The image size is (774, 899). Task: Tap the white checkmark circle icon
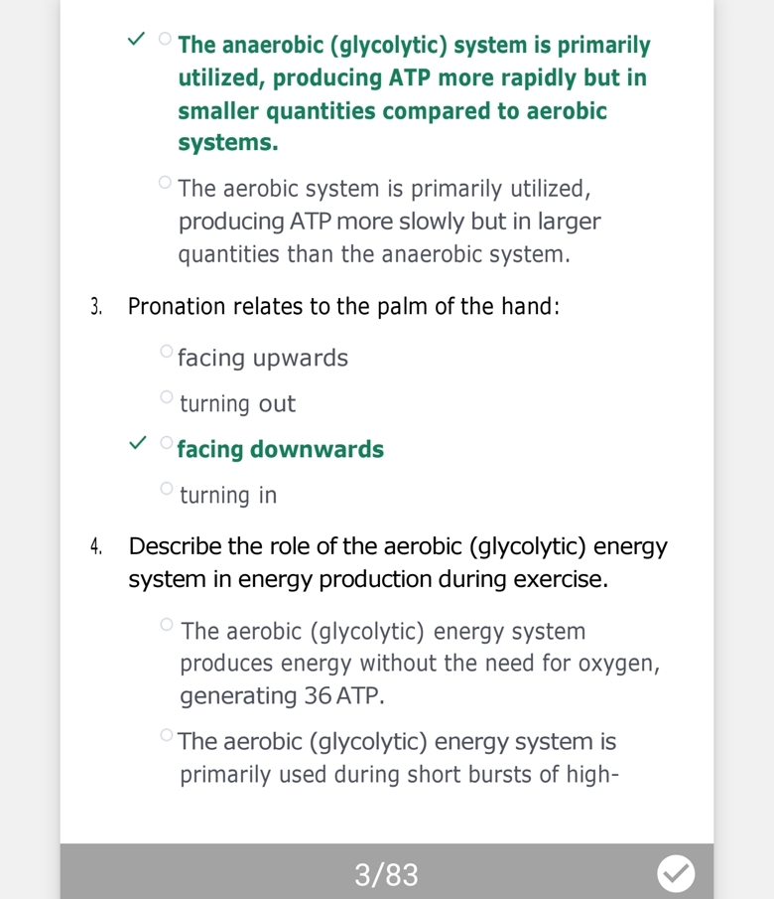(x=676, y=873)
